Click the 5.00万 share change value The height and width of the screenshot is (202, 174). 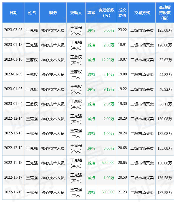[109, 30]
